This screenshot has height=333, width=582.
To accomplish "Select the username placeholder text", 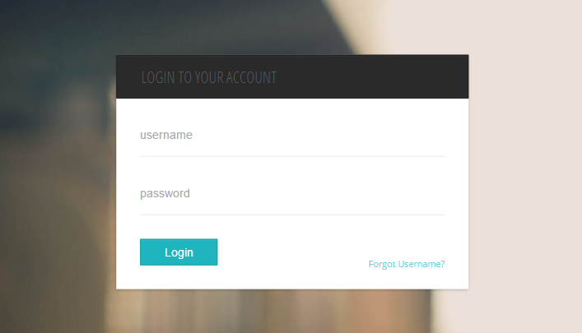I will click(x=166, y=135).
